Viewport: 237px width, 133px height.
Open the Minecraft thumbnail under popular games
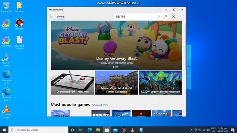[x=60, y=113]
